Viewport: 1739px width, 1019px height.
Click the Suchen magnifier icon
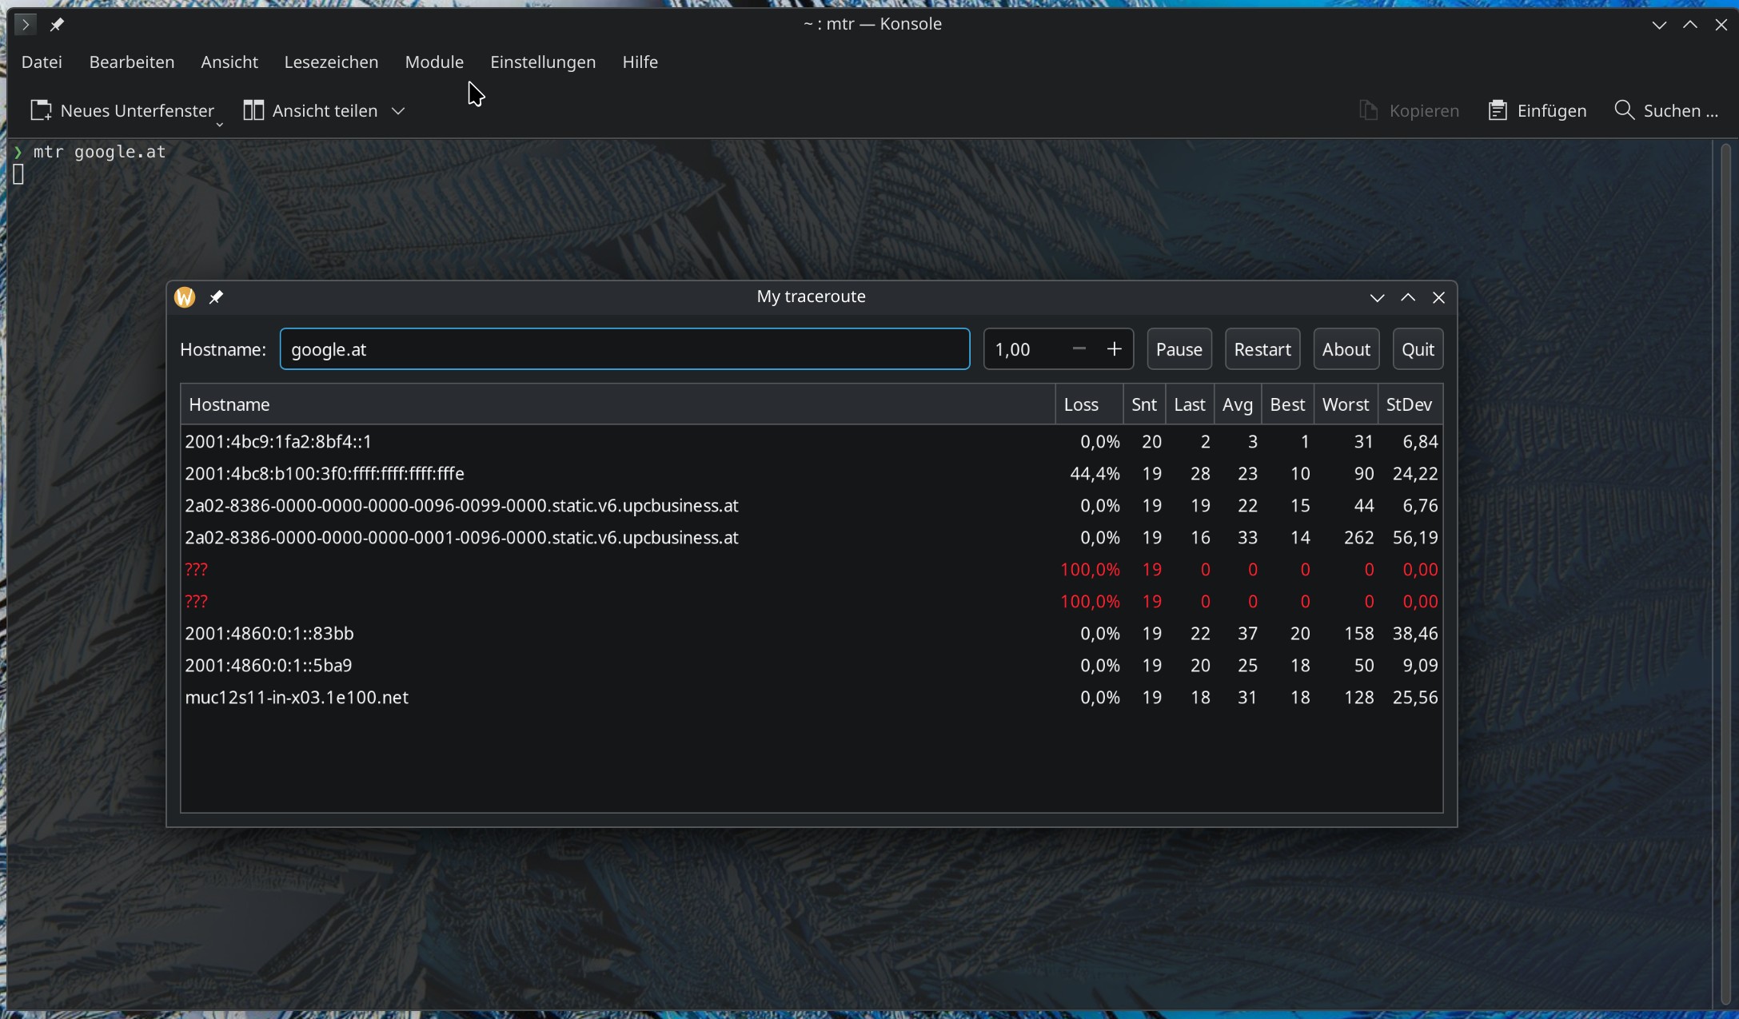pos(1624,110)
